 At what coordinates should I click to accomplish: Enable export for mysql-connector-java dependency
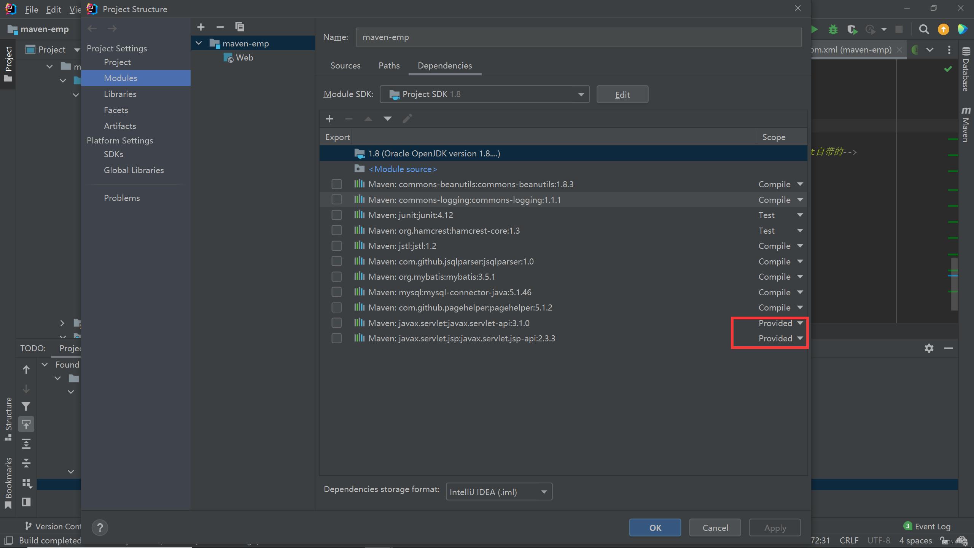[x=336, y=292]
